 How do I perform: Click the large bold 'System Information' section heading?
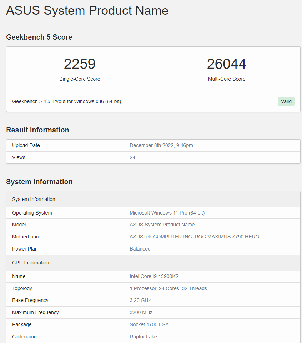coord(39,182)
